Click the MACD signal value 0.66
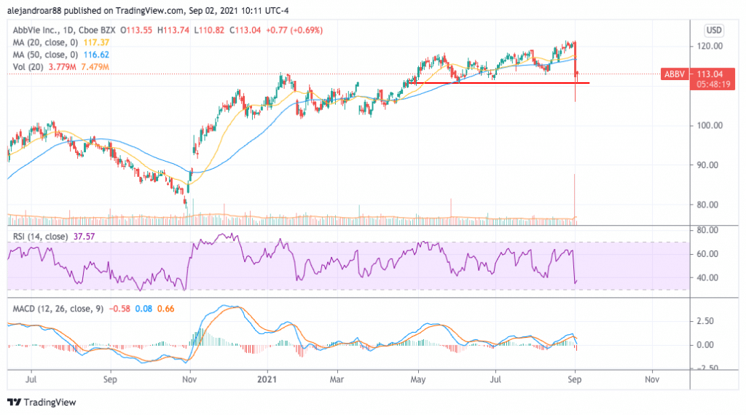The width and height of the screenshot is (746, 415). (165, 309)
